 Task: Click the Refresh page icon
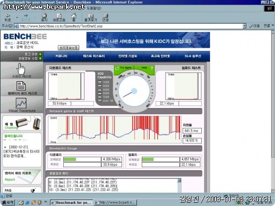tap(59, 16)
